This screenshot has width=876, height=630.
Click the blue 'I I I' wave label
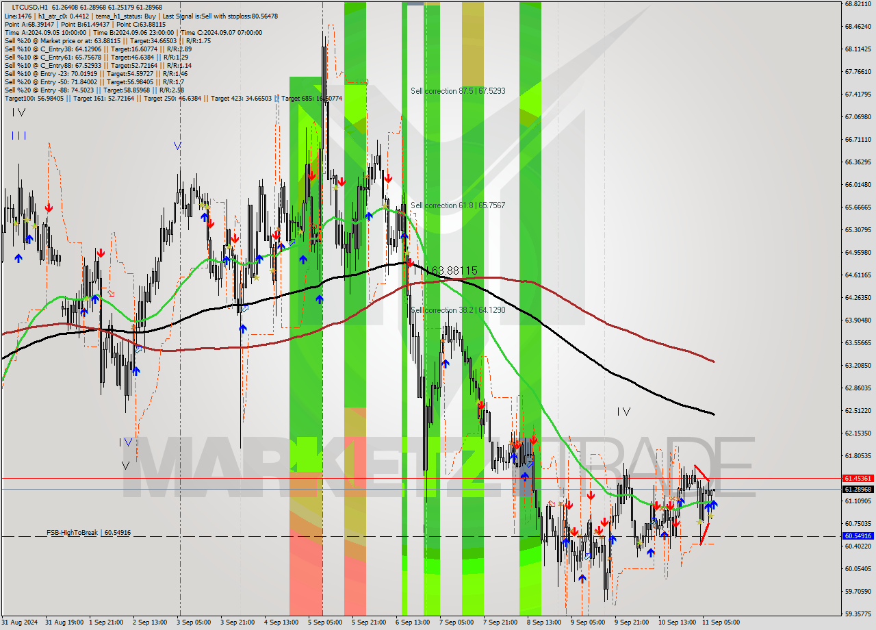18,136
